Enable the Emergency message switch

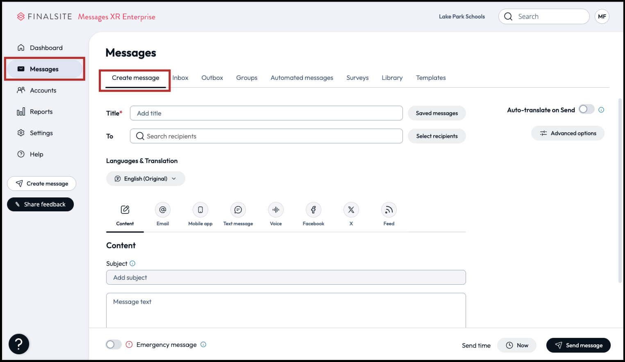(114, 344)
